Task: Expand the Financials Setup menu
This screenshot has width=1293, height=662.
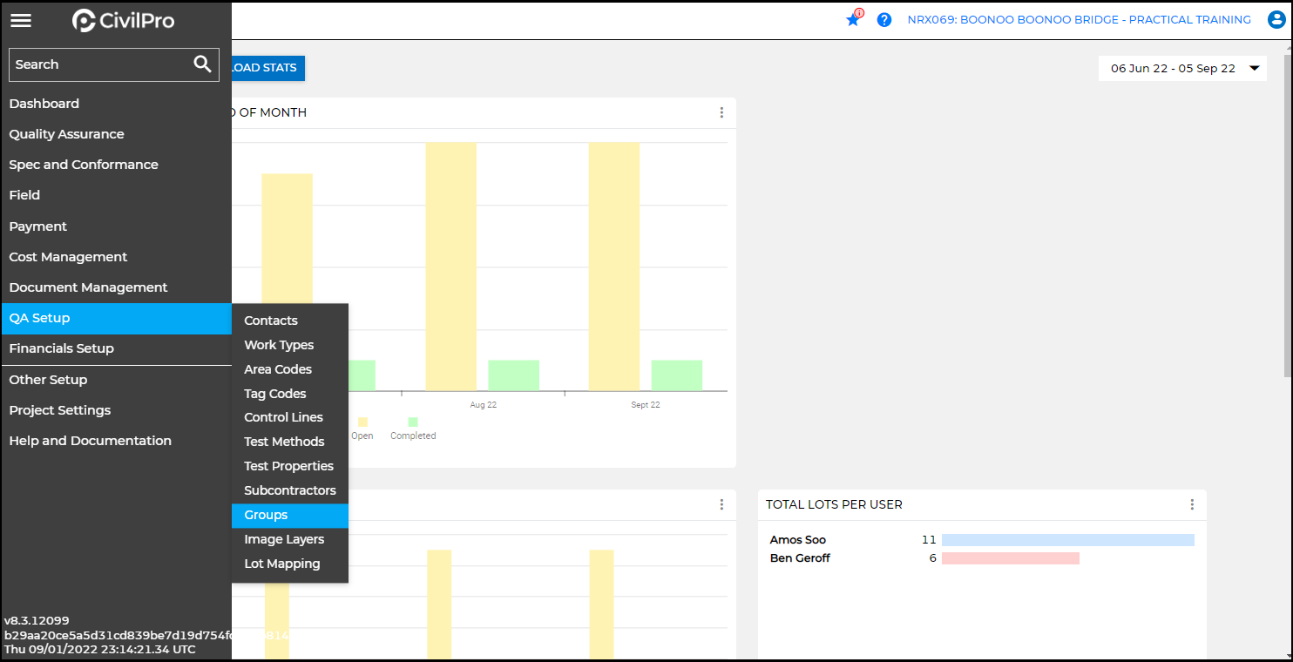Action: coord(62,348)
